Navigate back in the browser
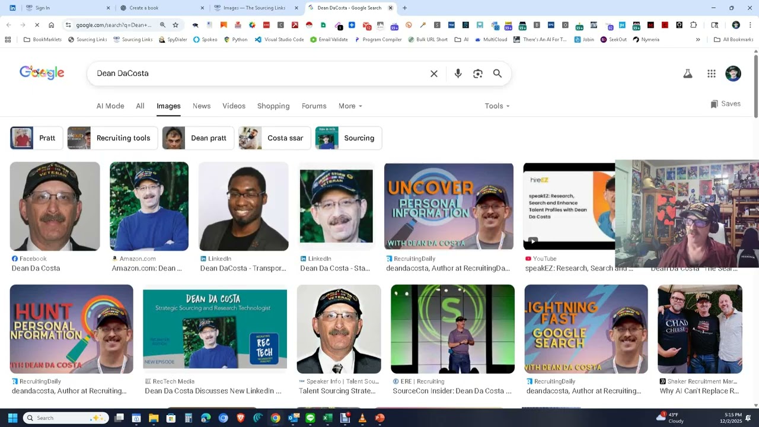The width and height of the screenshot is (759, 427). coord(8,25)
